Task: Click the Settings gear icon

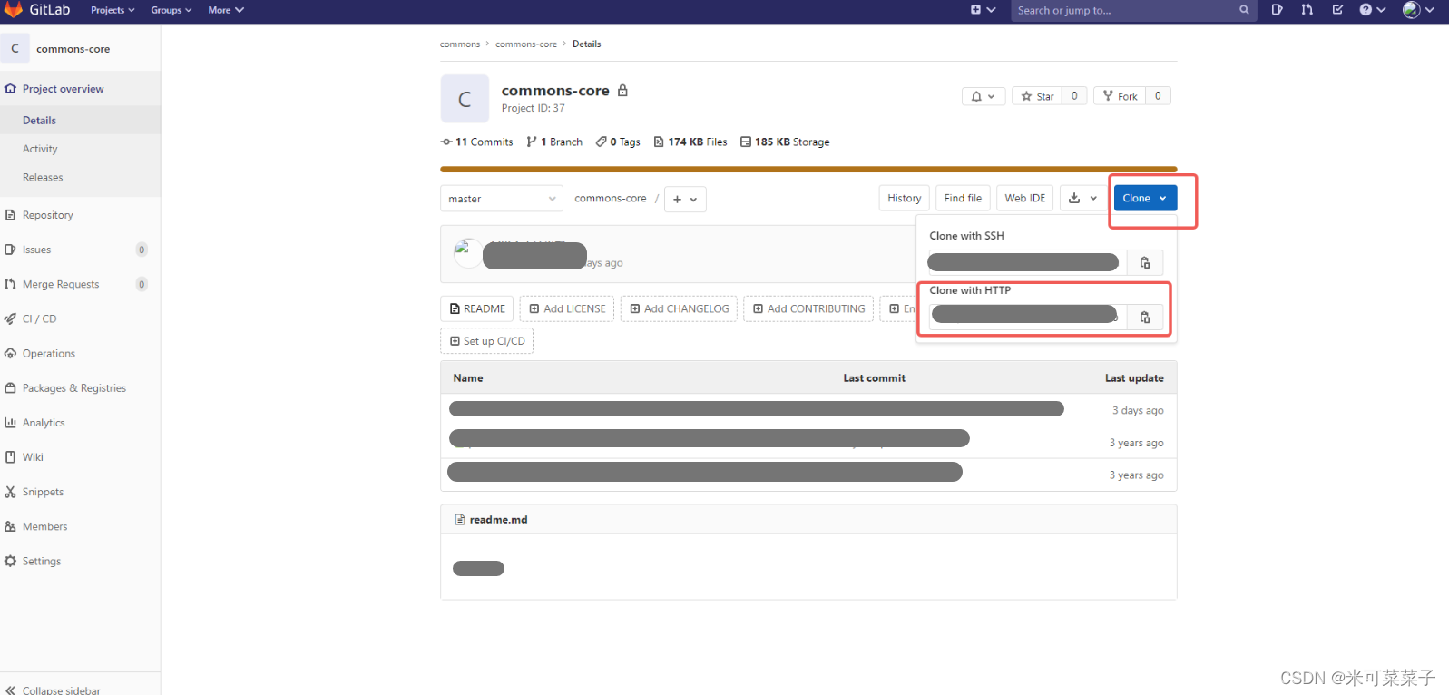Action: coord(10,562)
